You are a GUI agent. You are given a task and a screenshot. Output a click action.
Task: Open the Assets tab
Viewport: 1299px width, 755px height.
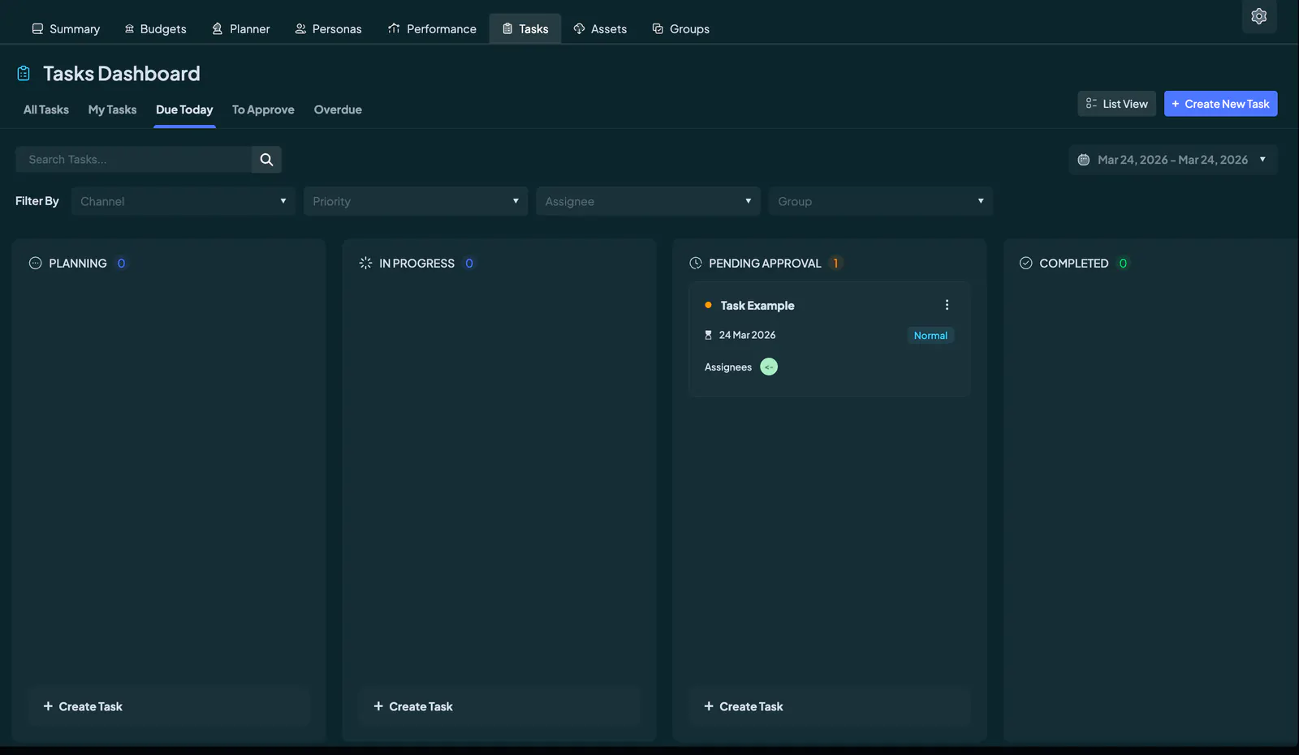pyautogui.click(x=600, y=29)
